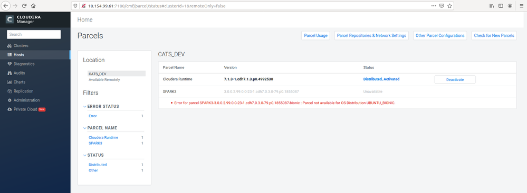Filter by Error status link
Screen dimensions: 527x193
tap(93, 116)
